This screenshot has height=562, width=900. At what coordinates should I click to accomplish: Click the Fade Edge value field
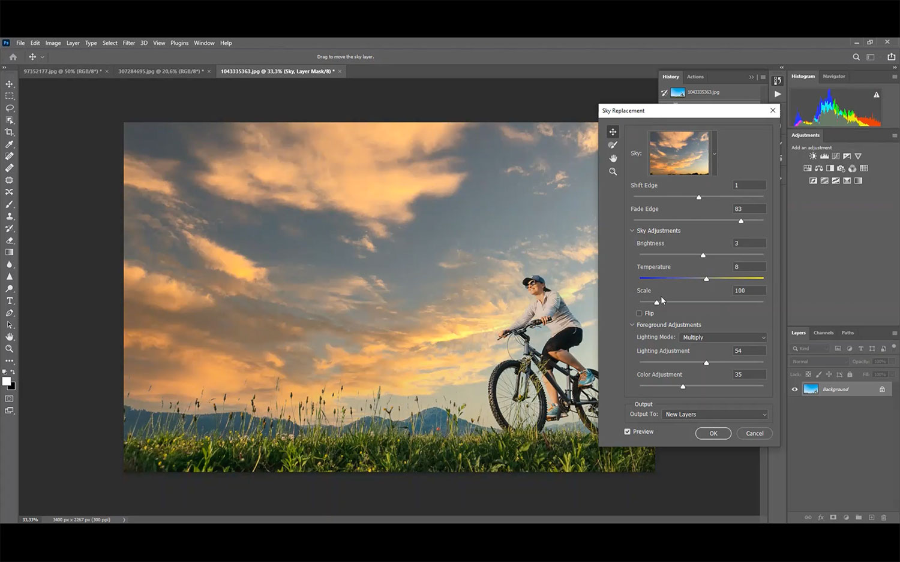[749, 209]
